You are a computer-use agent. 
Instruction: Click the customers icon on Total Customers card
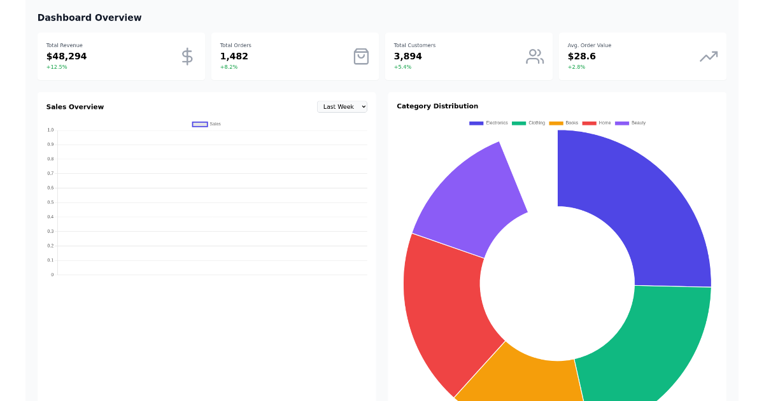pyautogui.click(x=535, y=56)
